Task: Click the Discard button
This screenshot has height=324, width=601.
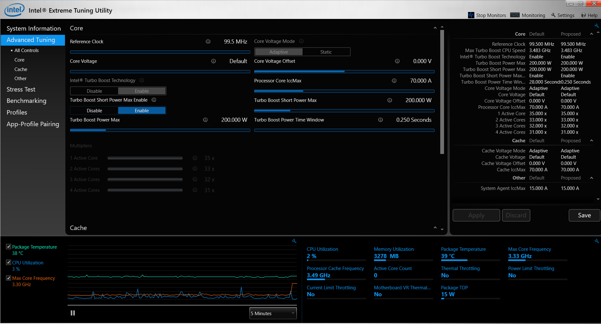Action: [516, 215]
